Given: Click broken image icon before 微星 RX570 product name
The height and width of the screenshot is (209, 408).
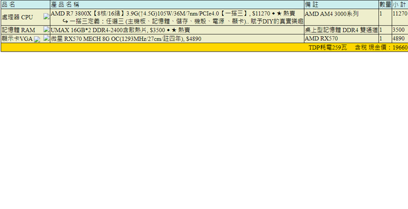Looking at the screenshot, I should click(x=46, y=38).
